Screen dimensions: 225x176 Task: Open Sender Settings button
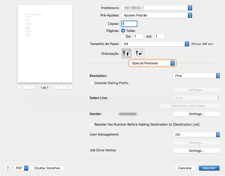(x=196, y=114)
